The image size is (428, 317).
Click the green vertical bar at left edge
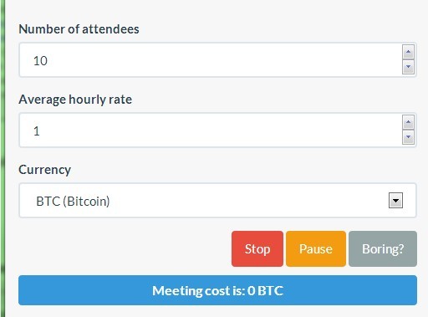(3, 158)
